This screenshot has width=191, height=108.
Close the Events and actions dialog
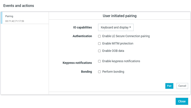(x=182, y=101)
